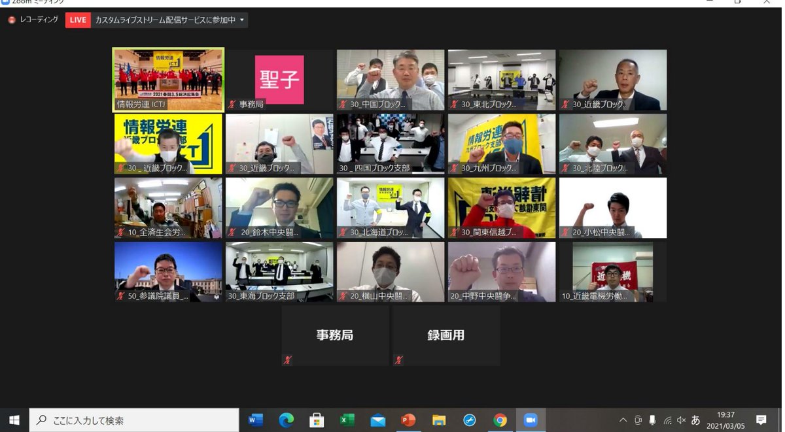
Task: Expand the hidden system tray icons chevron
Action: click(x=623, y=420)
